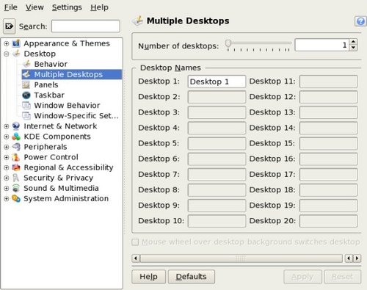Click the number of desktops spin box field
Image resolution: width=367 pixels, height=290 pixels.
tap(322, 45)
